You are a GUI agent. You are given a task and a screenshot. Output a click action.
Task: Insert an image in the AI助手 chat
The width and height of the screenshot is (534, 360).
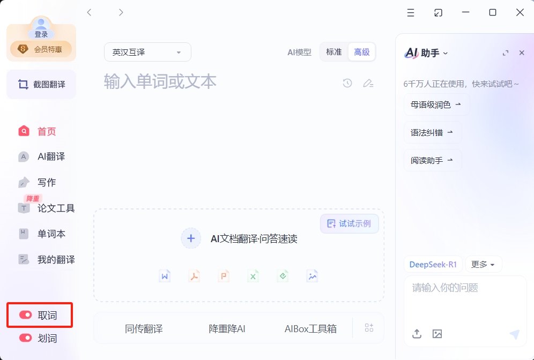click(437, 333)
